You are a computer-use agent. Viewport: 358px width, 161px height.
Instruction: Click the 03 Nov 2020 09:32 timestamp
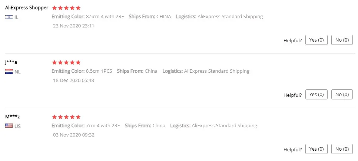click(x=73, y=135)
